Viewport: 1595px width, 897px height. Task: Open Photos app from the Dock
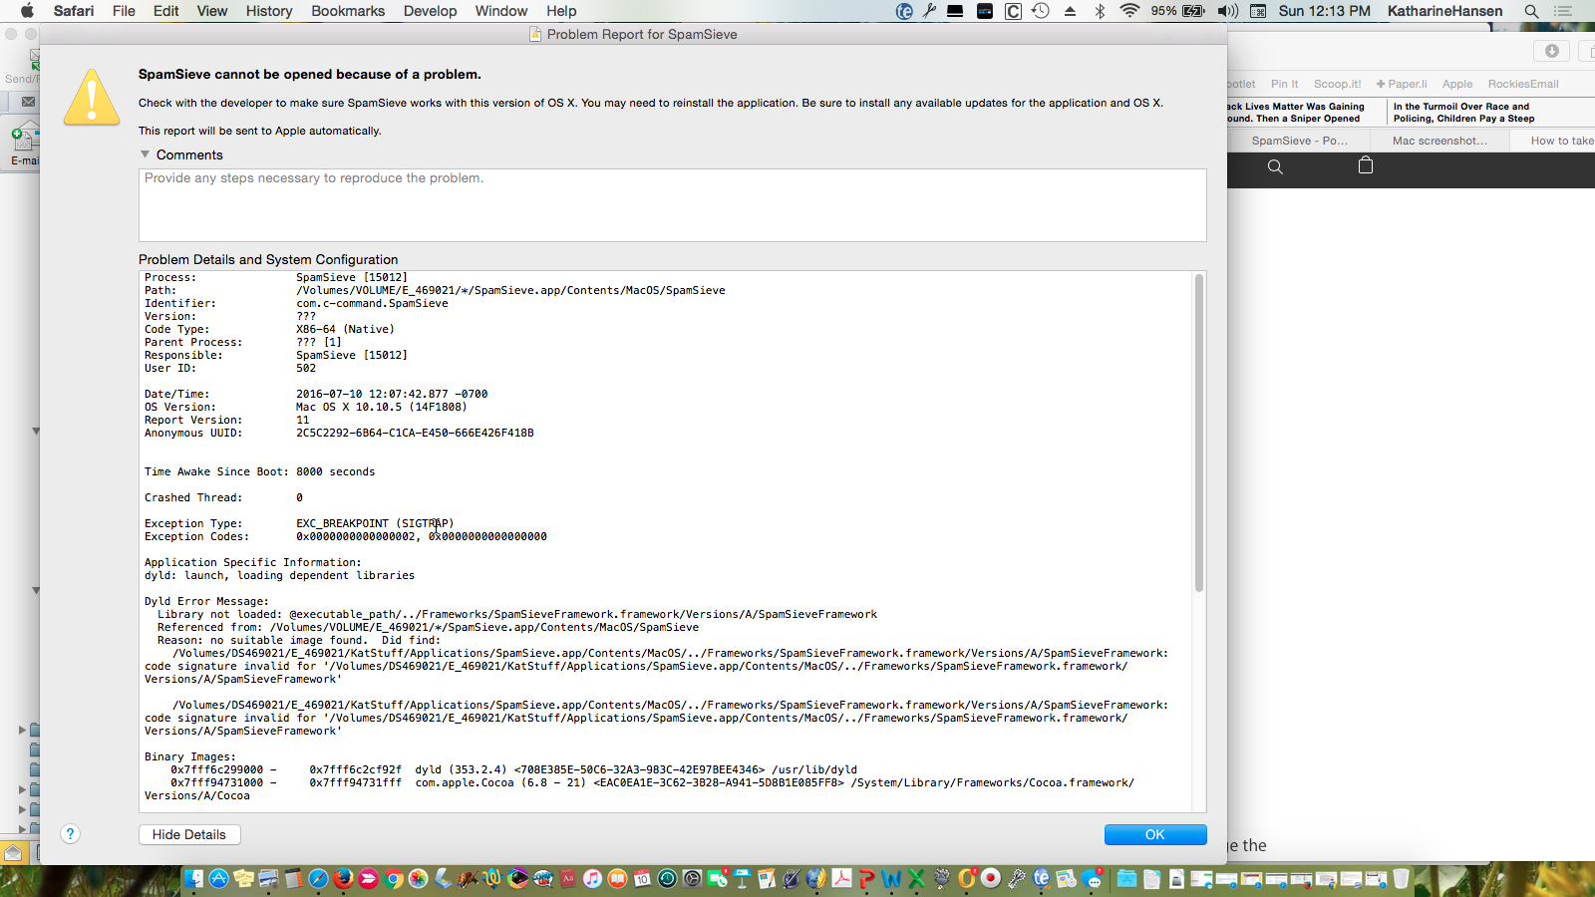(418, 878)
